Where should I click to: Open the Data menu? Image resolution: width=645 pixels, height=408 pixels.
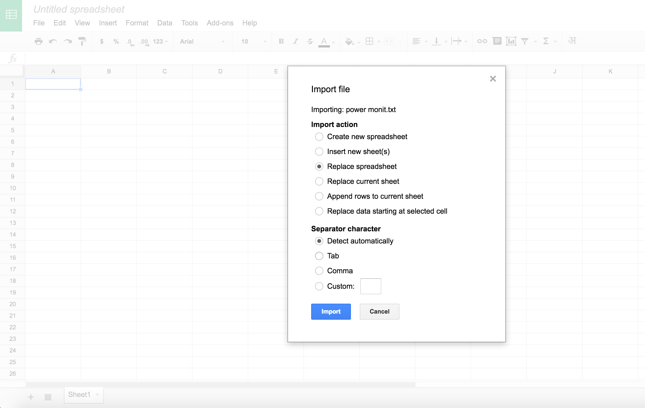click(164, 23)
